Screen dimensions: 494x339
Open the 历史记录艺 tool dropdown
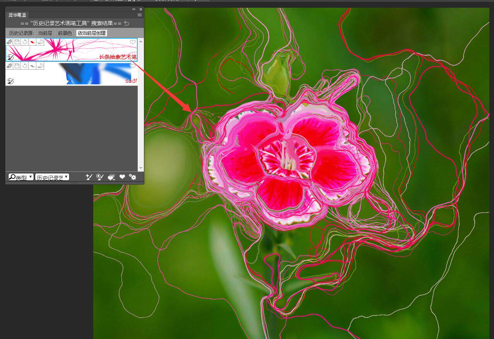tap(52, 177)
